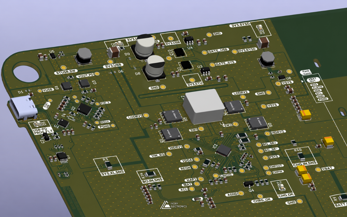This screenshot has width=347, height=217.
Task: Click the IBAT label
Action: (x=187, y=184)
